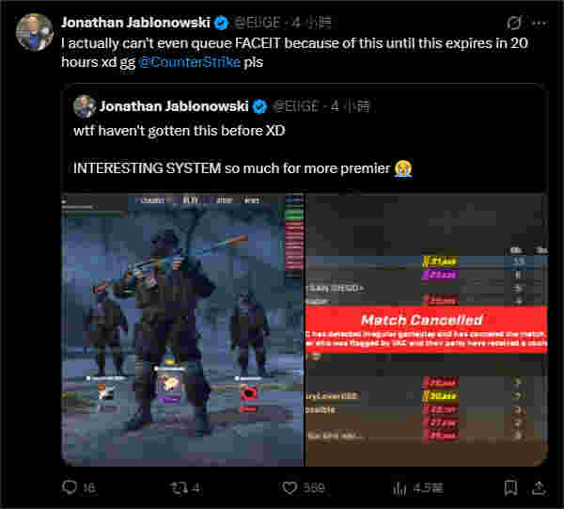Like the tweet via the heart icon
This screenshot has width=564, height=509.
pyautogui.click(x=290, y=487)
